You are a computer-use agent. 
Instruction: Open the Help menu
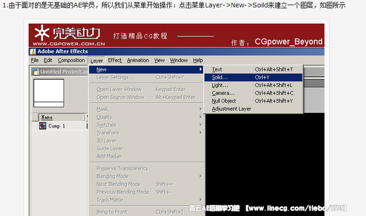(198, 60)
